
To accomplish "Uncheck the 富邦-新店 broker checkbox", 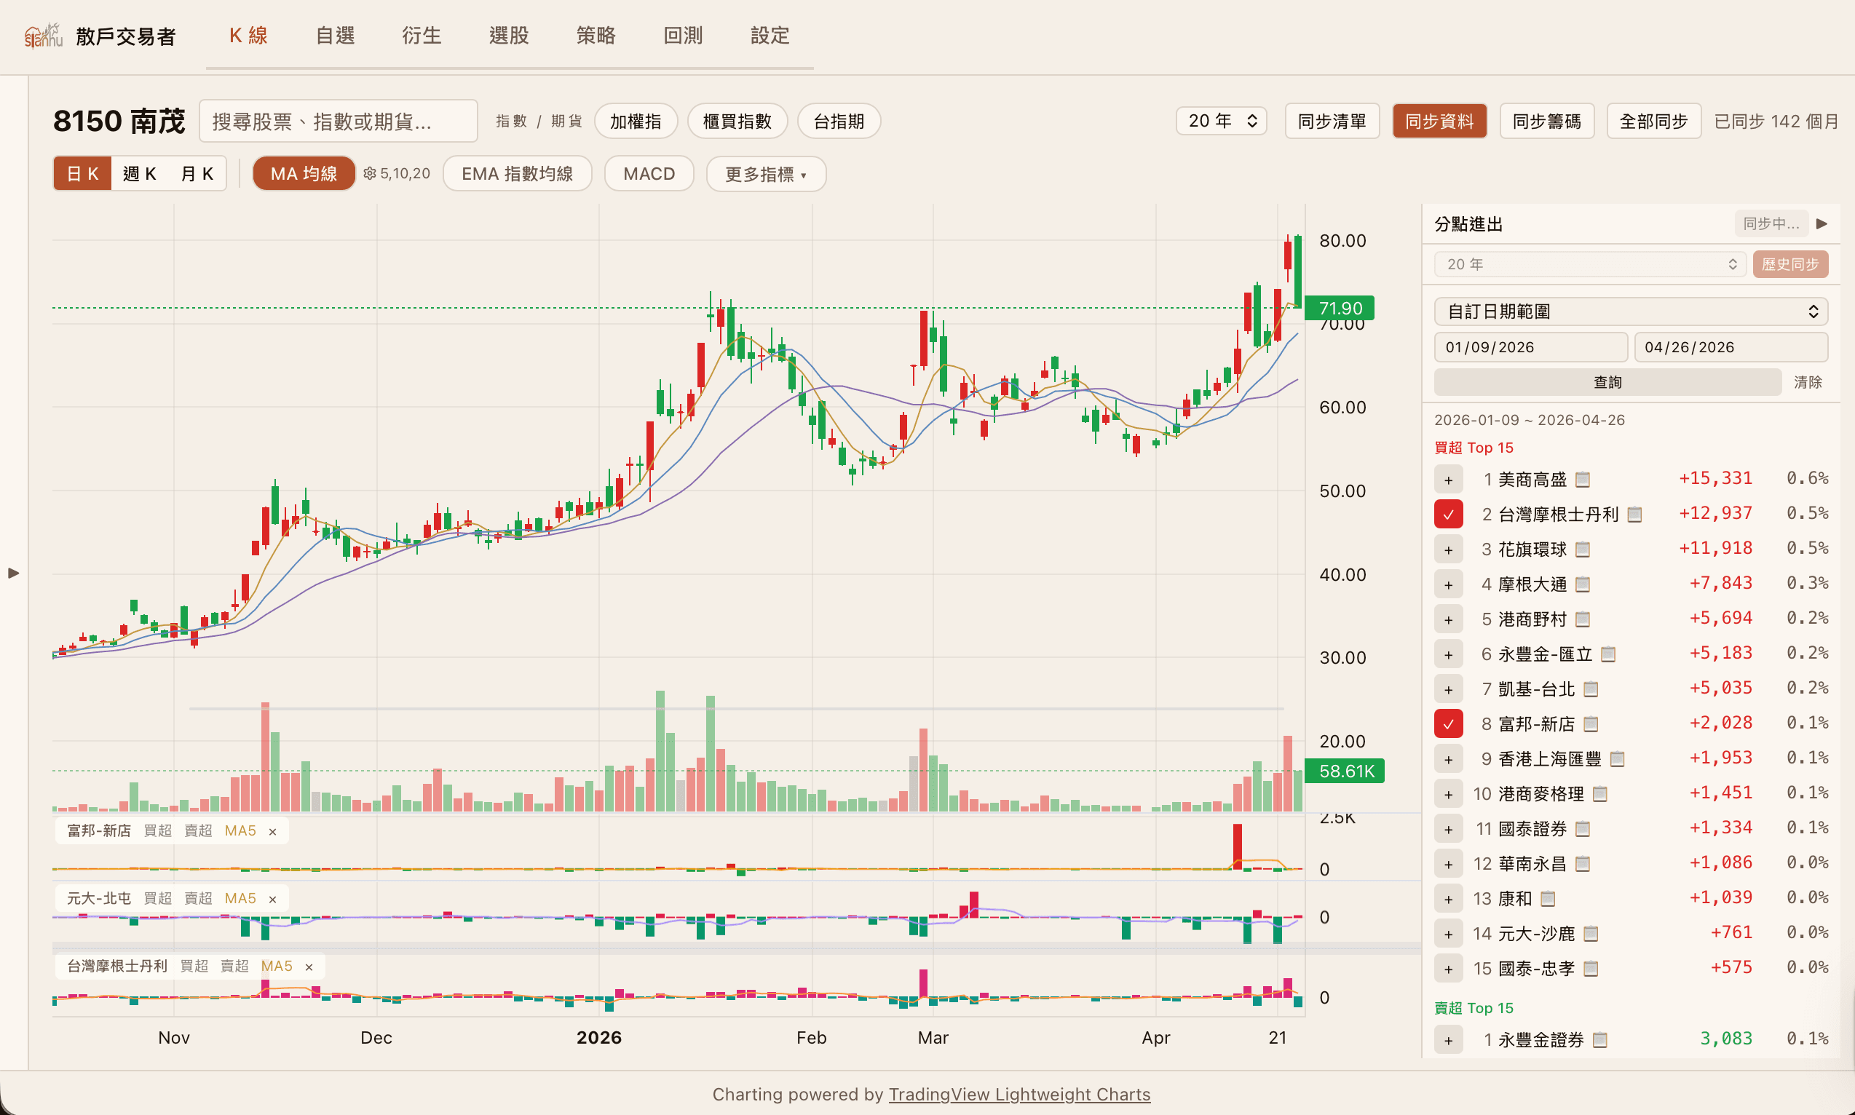I will tap(1447, 724).
